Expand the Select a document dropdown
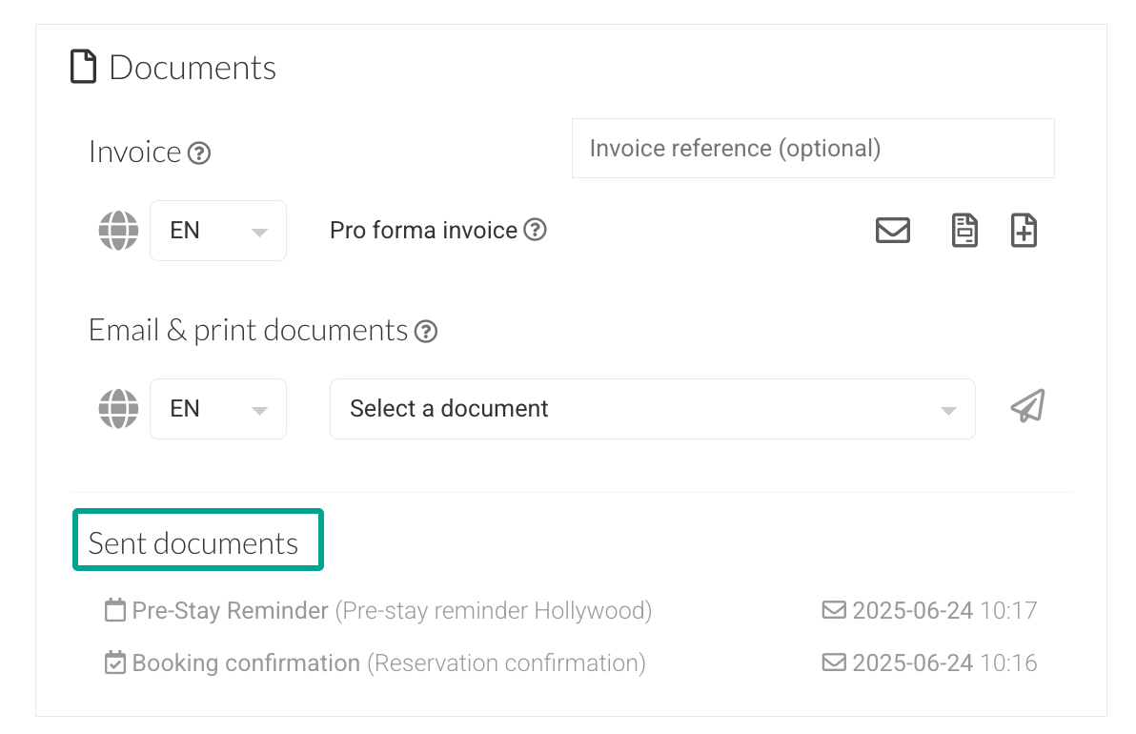Image resolution: width=1136 pixels, height=734 pixels. 652,409
